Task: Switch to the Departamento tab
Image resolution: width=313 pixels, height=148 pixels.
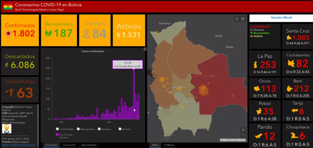Action: coord(89,145)
